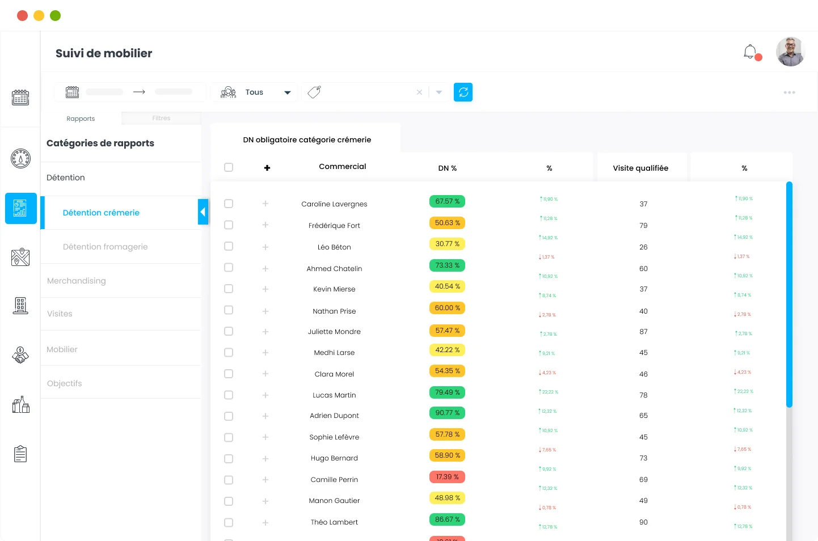Screen dimensions: 818x541
Task: Open the Détention category
Action: pos(121,177)
